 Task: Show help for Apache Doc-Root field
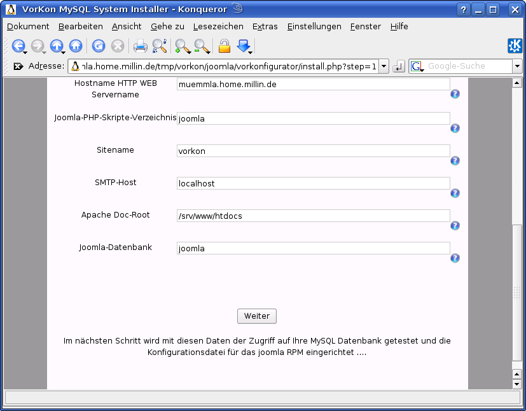(455, 226)
